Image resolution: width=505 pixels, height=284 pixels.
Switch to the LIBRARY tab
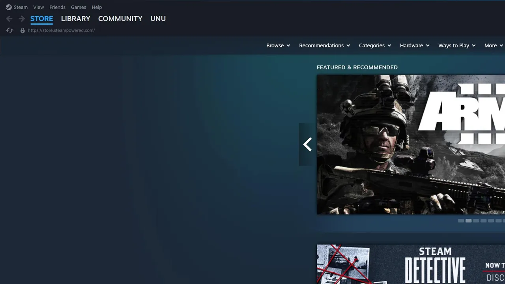pyautogui.click(x=76, y=19)
